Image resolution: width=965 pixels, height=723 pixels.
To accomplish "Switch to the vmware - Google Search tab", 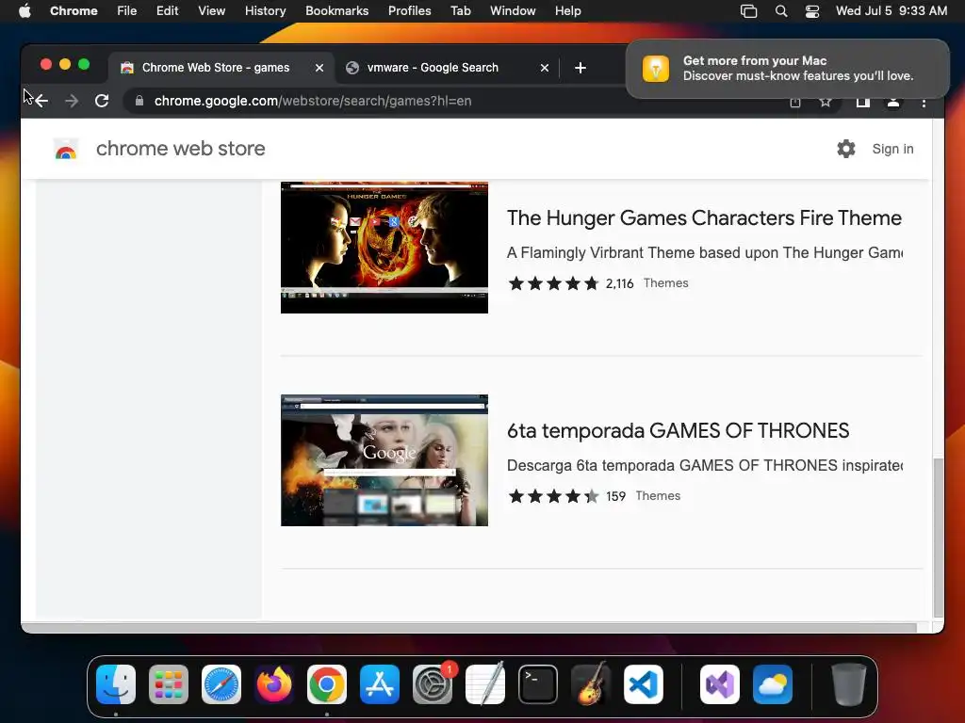I will [x=448, y=68].
